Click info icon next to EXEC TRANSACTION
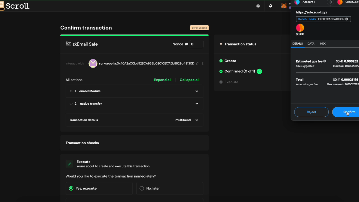359x202 pixels. coord(347,19)
